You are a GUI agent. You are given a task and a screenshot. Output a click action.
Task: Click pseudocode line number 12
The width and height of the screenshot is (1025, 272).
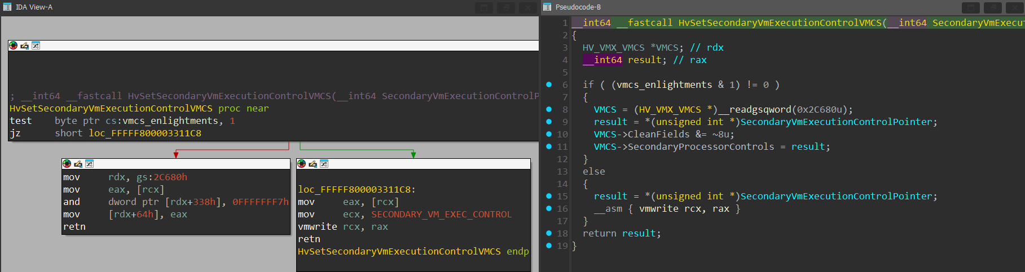562,159
